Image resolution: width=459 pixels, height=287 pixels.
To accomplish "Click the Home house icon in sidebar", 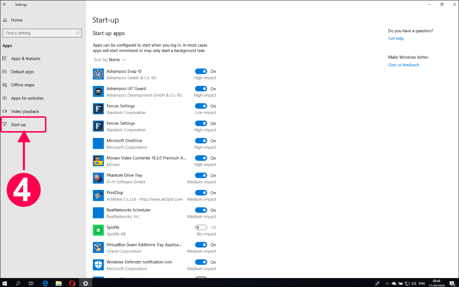I will point(5,20).
